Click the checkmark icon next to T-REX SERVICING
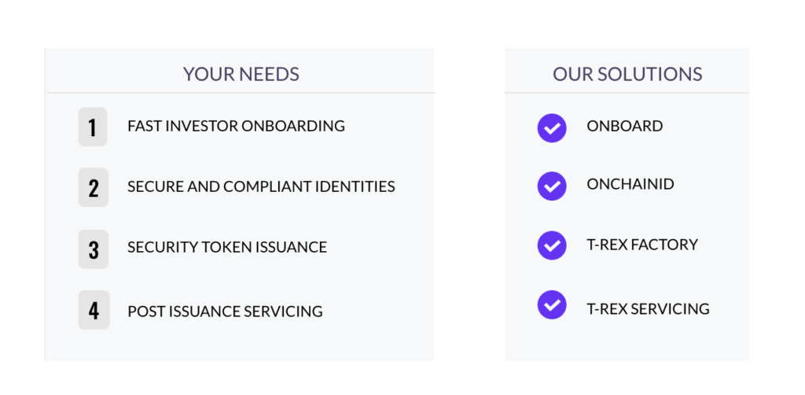 (551, 305)
